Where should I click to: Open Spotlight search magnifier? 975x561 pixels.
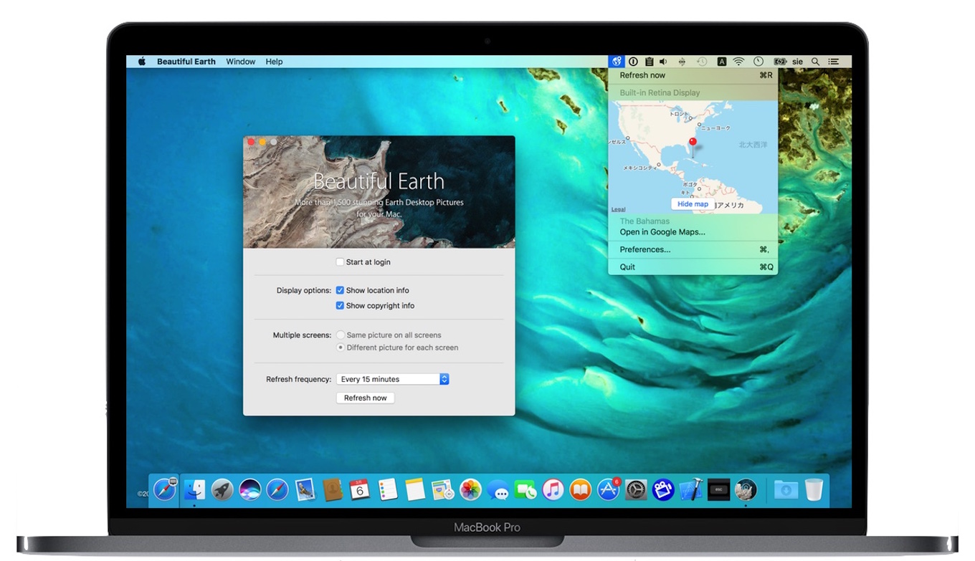815,62
